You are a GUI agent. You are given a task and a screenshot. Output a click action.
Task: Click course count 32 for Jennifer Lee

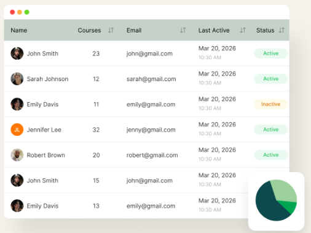coord(96,130)
